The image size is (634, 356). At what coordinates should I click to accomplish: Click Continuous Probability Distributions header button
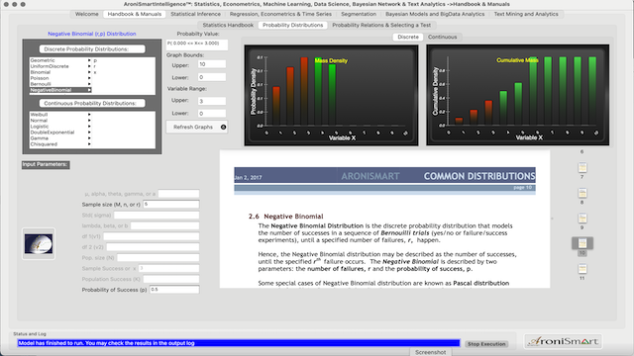click(x=92, y=103)
